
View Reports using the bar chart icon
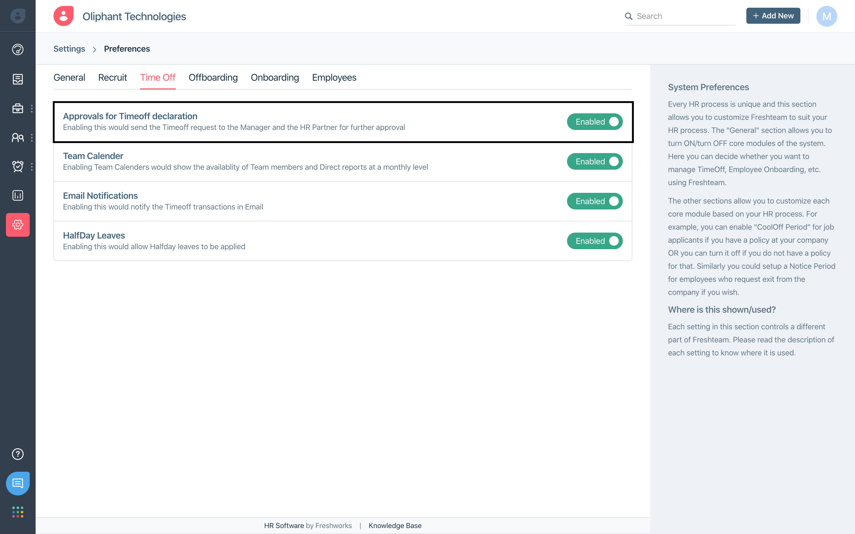[18, 195]
